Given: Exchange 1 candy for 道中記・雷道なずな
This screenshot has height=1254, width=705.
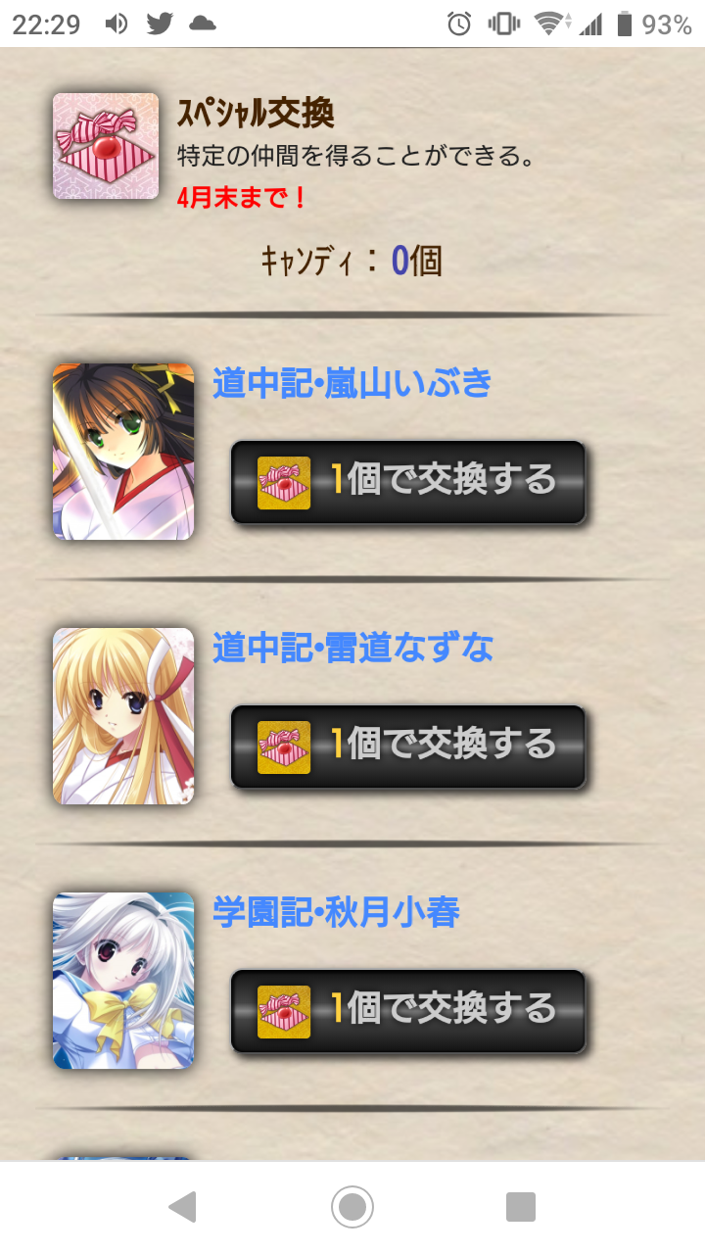Looking at the screenshot, I should (x=408, y=747).
